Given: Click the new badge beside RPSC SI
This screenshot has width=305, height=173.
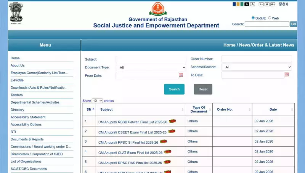Looking at the screenshot, I should tap(164, 141).
